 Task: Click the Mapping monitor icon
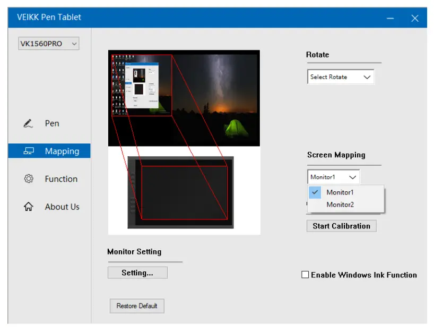29,151
